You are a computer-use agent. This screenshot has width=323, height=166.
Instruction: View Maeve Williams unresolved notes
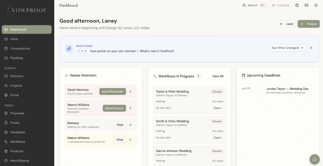pyautogui.click(x=120, y=139)
